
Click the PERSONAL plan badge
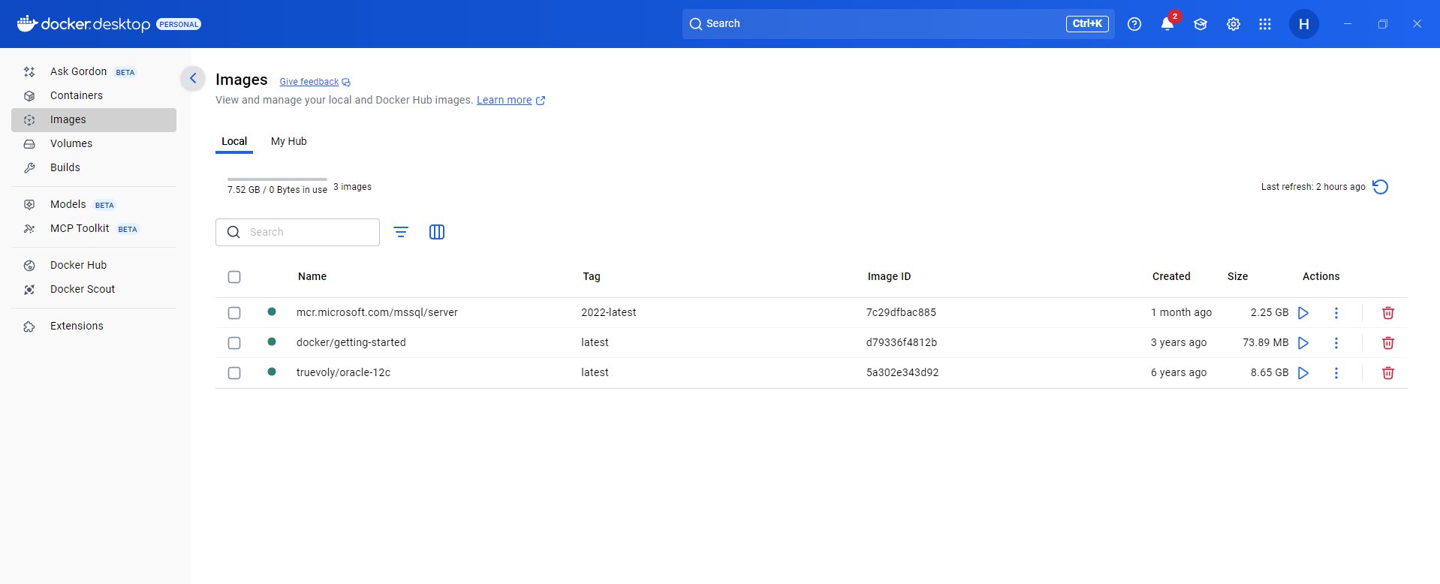tap(179, 24)
